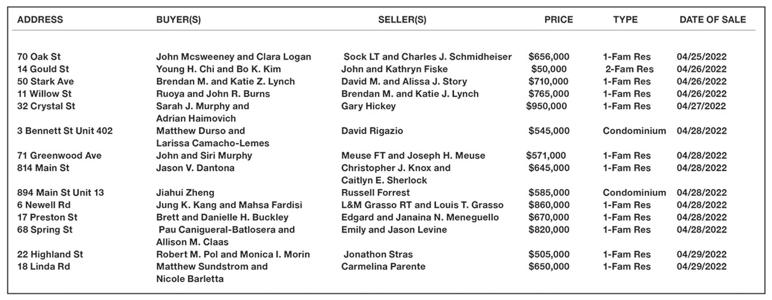Viewport: 772px width, 300px height.
Task: Select the 04/25/2022 sale date
Action: point(701,57)
